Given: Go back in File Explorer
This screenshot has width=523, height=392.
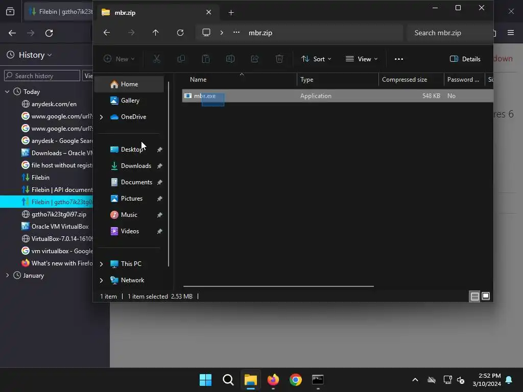Looking at the screenshot, I should tap(107, 33).
